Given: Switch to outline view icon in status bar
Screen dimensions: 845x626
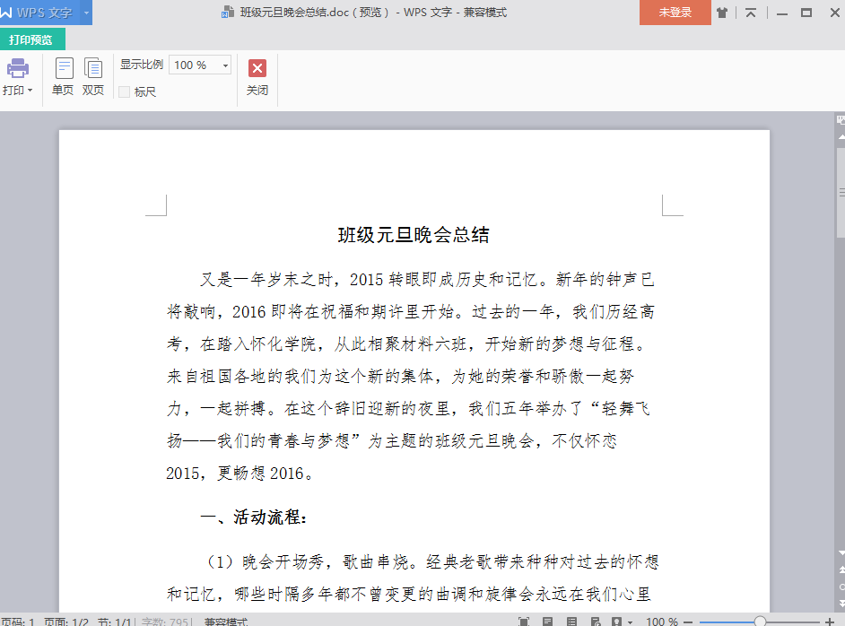Looking at the screenshot, I should coord(571,622).
